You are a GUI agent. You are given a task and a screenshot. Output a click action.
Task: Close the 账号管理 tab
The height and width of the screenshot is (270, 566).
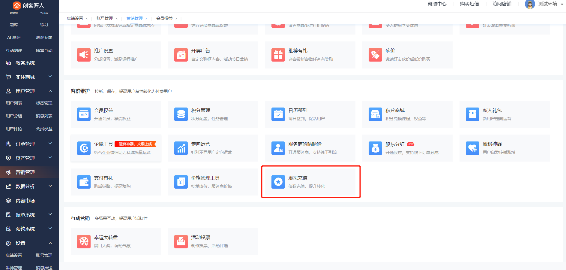pyautogui.click(x=117, y=19)
